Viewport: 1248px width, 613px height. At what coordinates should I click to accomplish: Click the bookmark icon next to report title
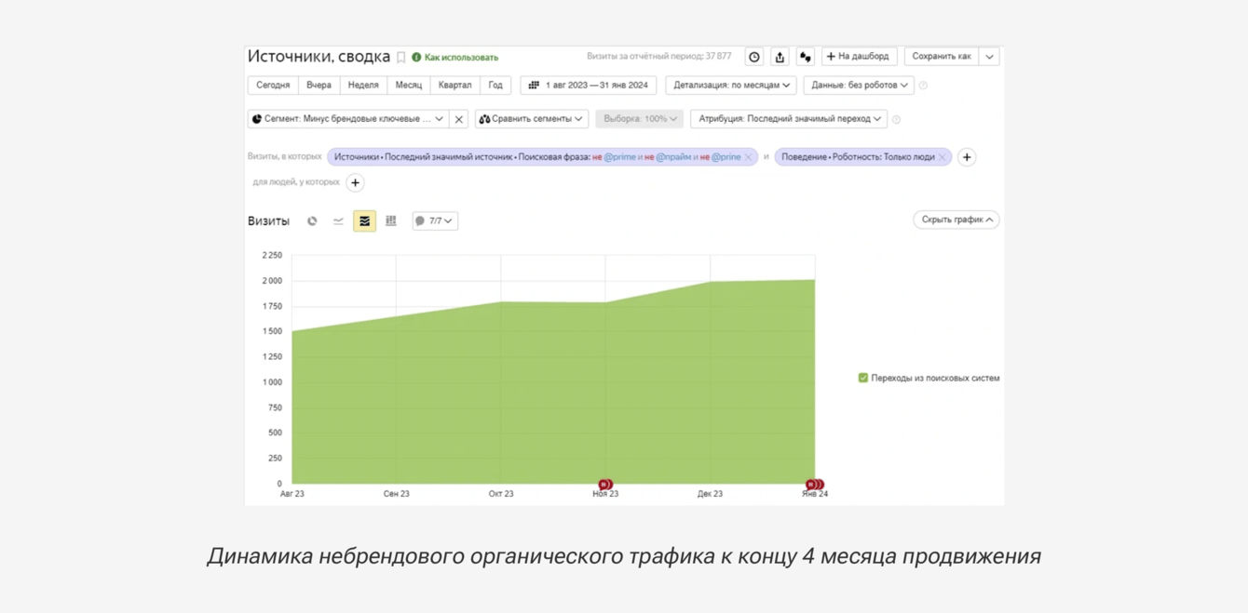[401, 58]
